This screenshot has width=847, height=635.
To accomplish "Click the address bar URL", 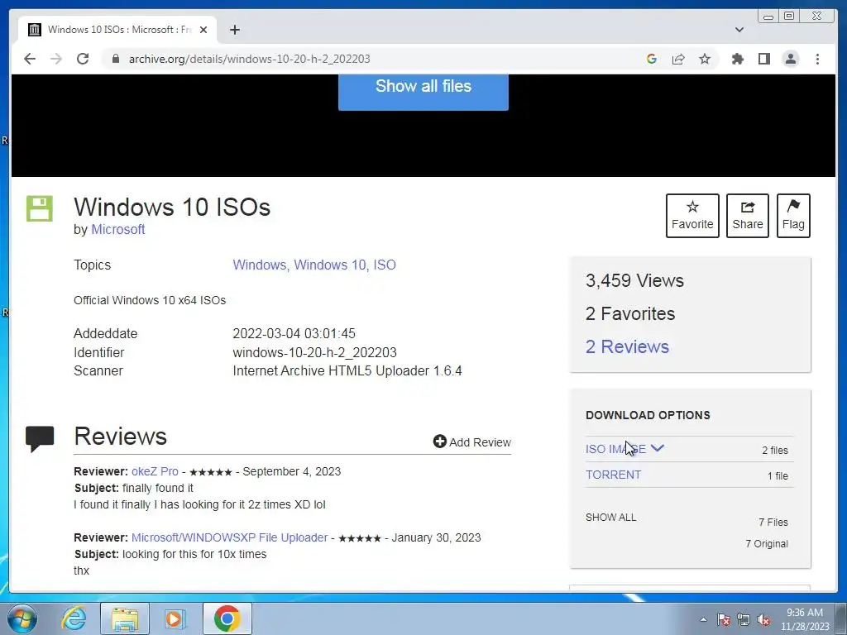I will [249, 59].
